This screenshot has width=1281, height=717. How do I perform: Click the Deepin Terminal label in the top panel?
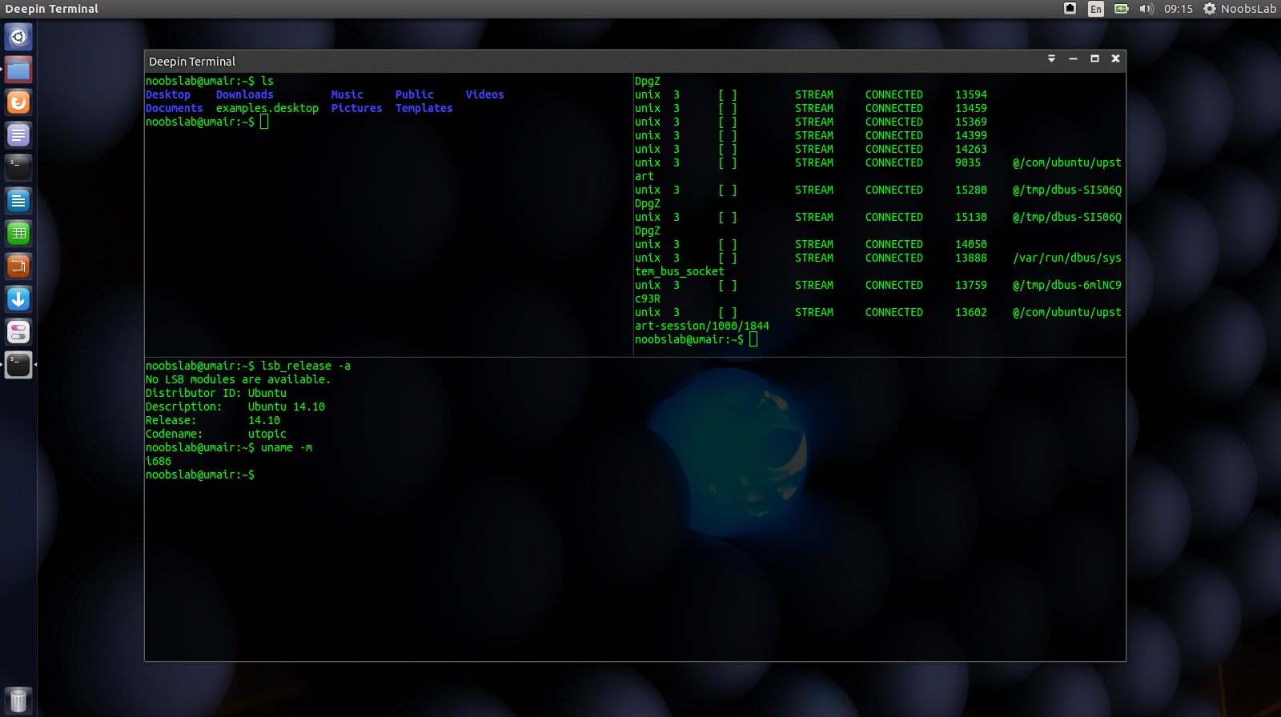(x=51, y=9)
